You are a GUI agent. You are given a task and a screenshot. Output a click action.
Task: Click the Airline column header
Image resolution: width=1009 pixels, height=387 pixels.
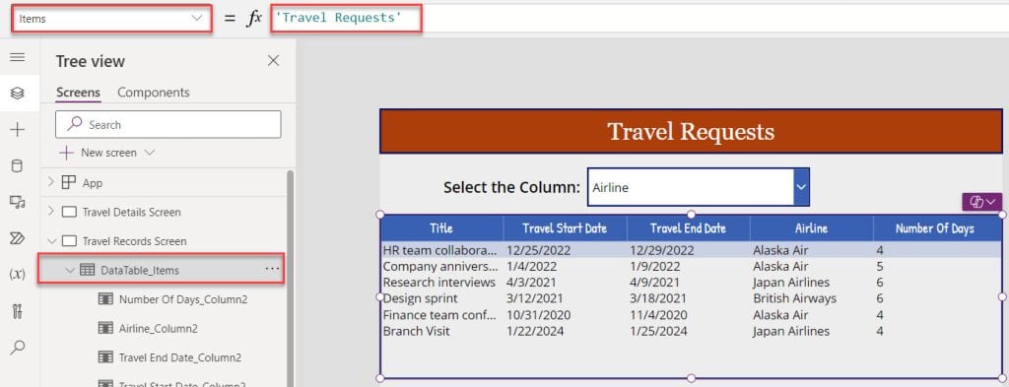[x=811, y=228]
